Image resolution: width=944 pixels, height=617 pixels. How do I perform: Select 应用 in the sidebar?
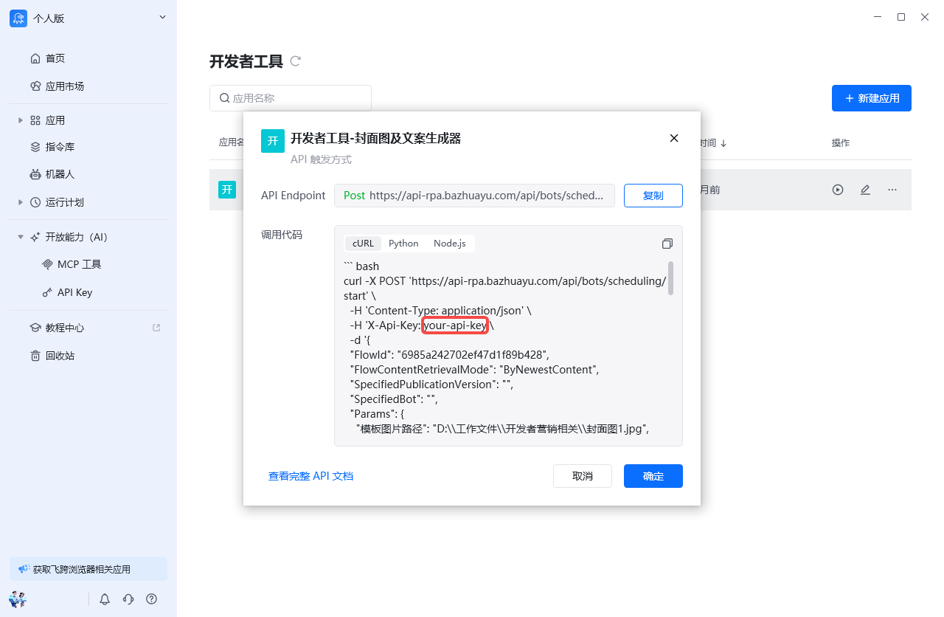pos(55,120)
